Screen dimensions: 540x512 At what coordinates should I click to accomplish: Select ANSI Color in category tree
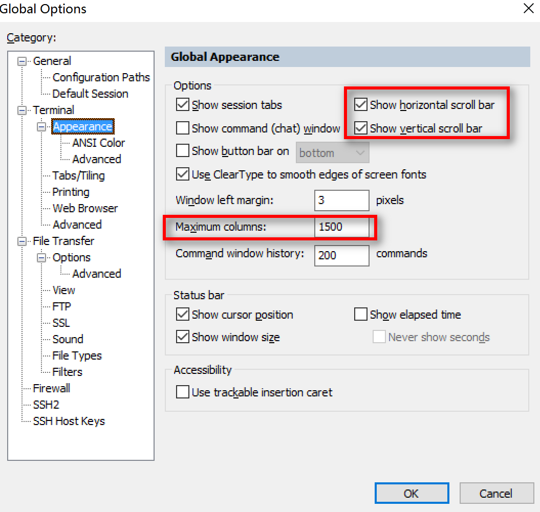pos(98,143)
